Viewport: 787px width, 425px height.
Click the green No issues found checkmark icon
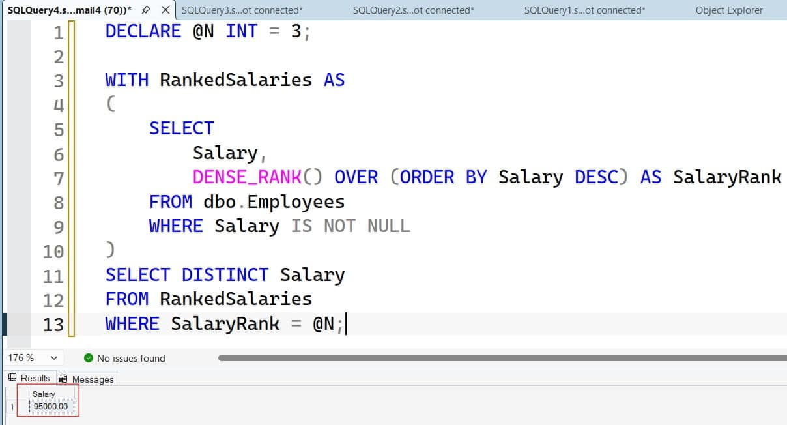coord(89,358)
